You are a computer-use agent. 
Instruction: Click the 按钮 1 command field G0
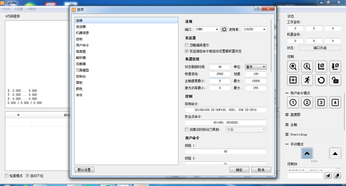coord(226,151)
